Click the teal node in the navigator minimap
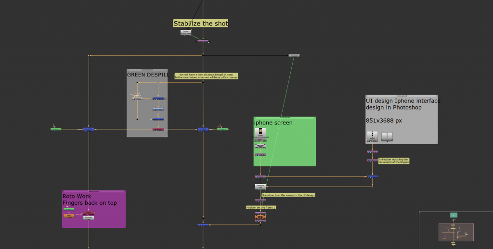Viewport: 493px width, 249px height. click(x=454, y=215)
